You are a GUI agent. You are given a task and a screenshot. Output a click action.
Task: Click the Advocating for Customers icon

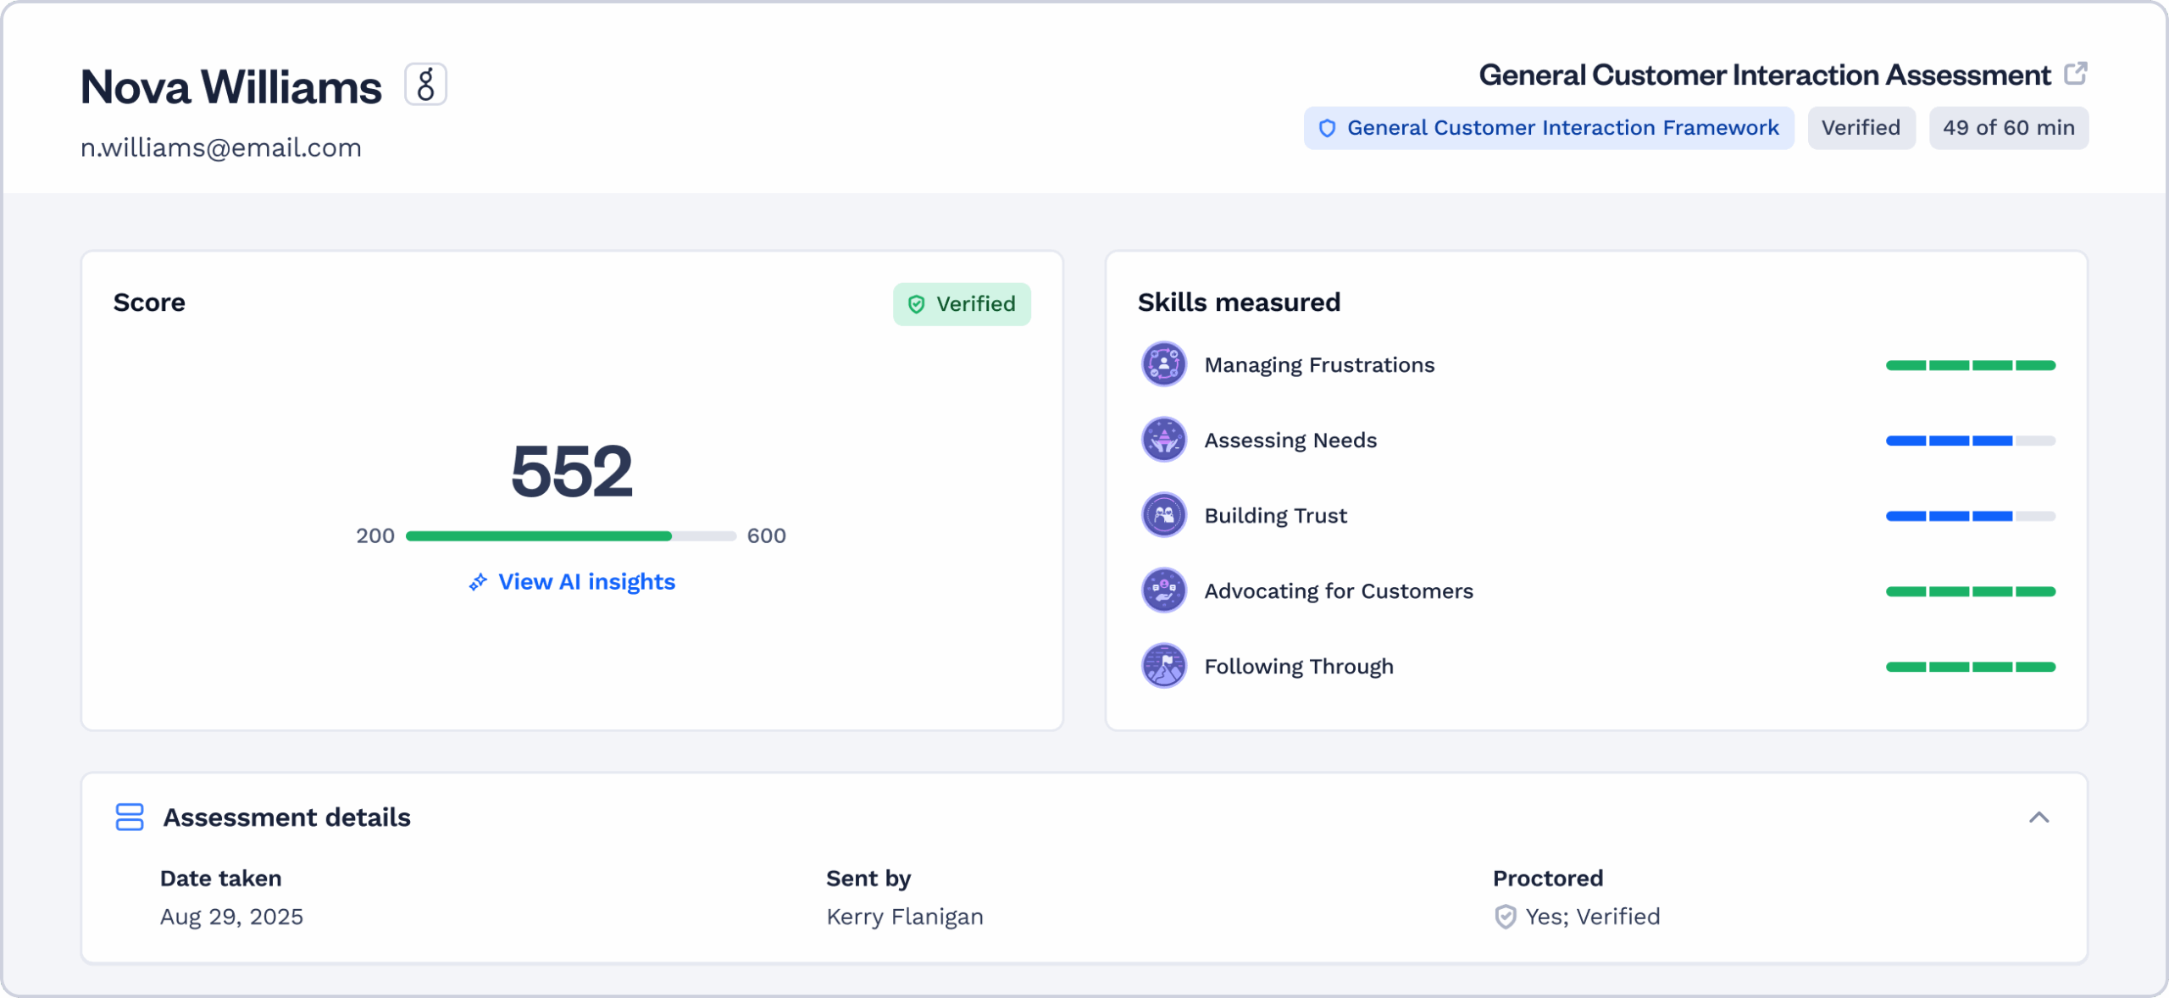1163,590
